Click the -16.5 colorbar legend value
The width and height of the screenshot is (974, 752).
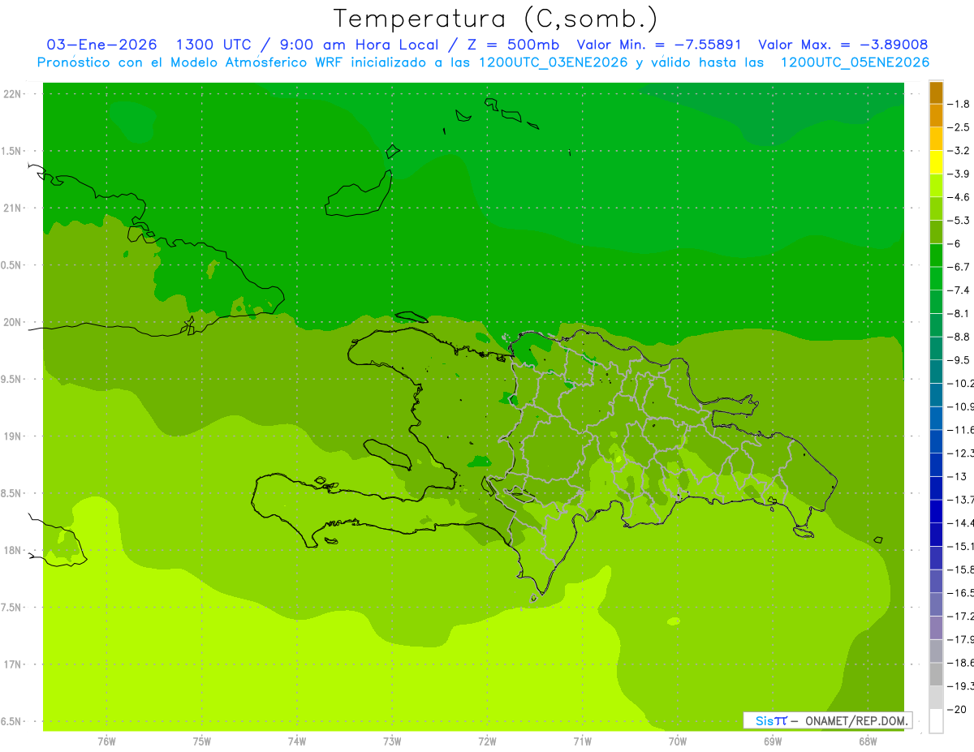click(x=961, y=593)
